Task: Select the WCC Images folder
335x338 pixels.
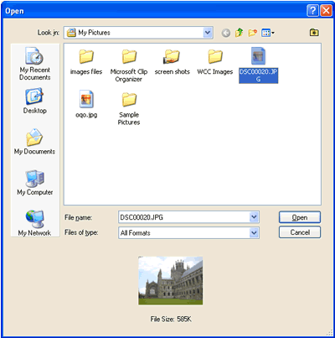Action: 215,62
